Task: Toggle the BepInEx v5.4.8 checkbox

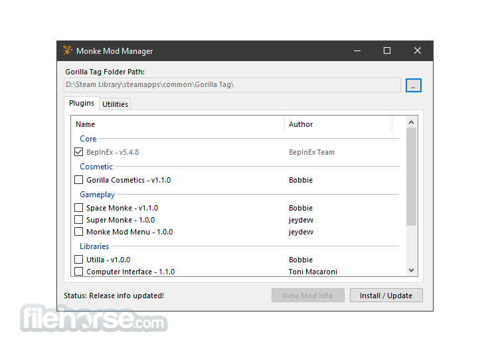Action: (x=79, y=152)
